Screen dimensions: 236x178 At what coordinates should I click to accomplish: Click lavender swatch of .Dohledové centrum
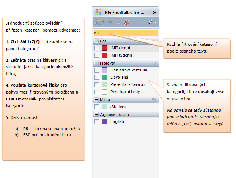(105, 70)
